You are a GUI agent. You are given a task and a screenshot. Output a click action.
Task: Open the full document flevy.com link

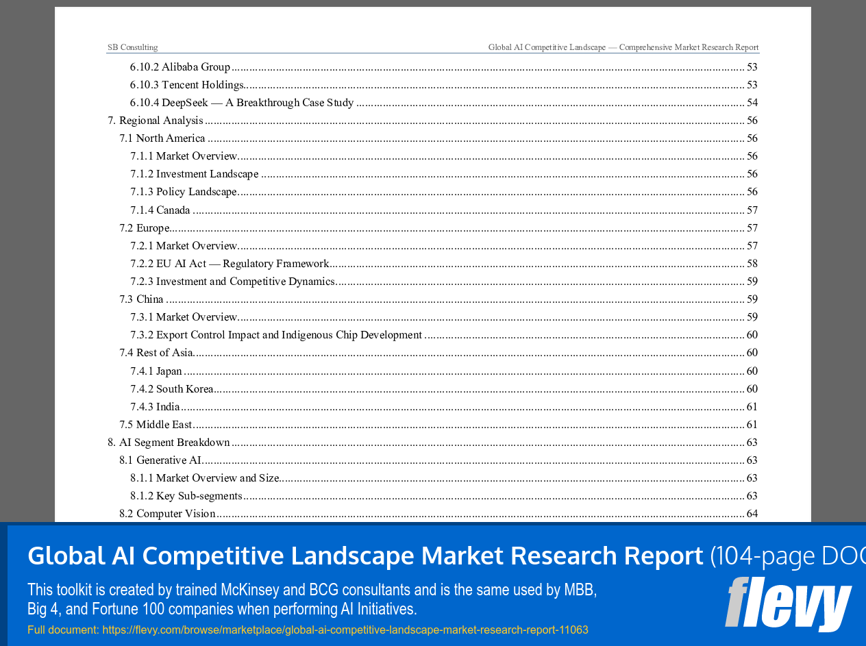[345, 629]
